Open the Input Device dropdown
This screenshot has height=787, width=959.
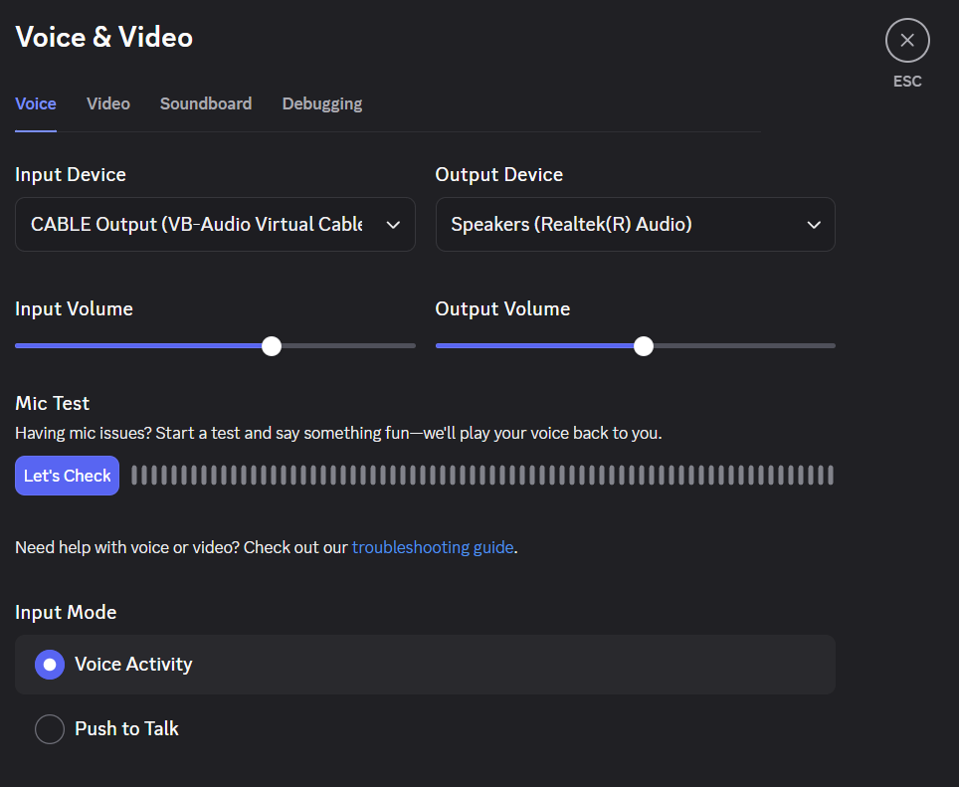tap(215, 225)
